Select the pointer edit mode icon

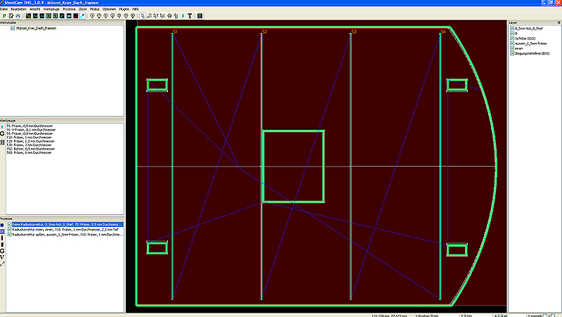tap(143, 15)
